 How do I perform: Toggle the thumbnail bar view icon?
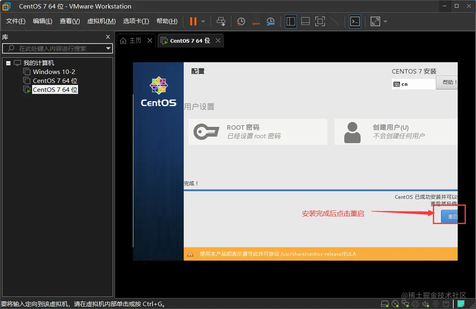(305, 21)
